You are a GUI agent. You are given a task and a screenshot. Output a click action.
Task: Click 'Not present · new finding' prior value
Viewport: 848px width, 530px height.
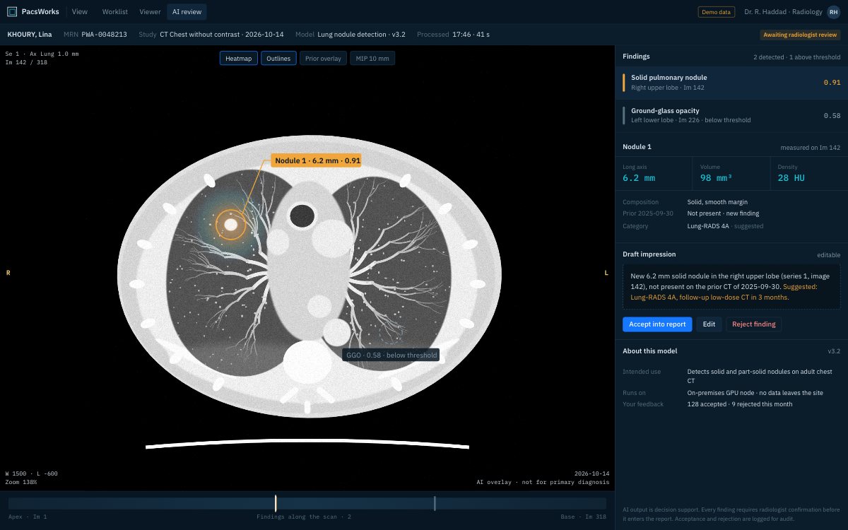point(724,213)
